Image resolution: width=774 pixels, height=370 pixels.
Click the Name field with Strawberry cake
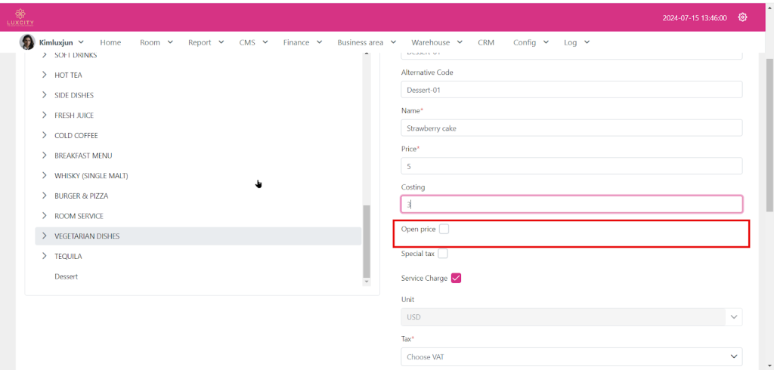tap(571, 128)
